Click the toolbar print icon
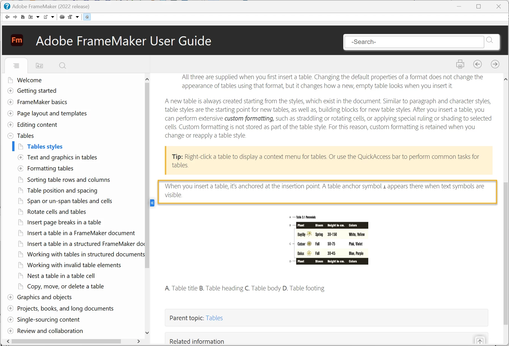The height and width of the screenshot is (346, 509). pos(62,17)
